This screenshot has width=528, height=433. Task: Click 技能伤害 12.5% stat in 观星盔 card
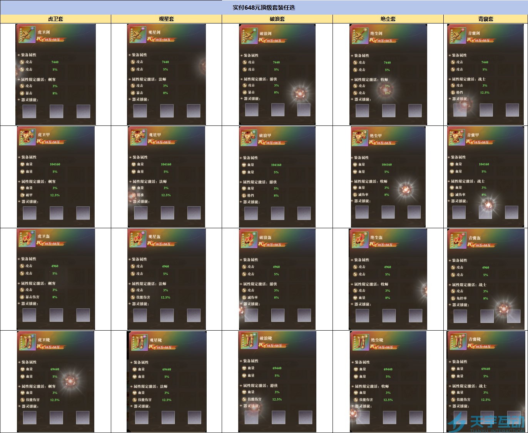(150, 298)
